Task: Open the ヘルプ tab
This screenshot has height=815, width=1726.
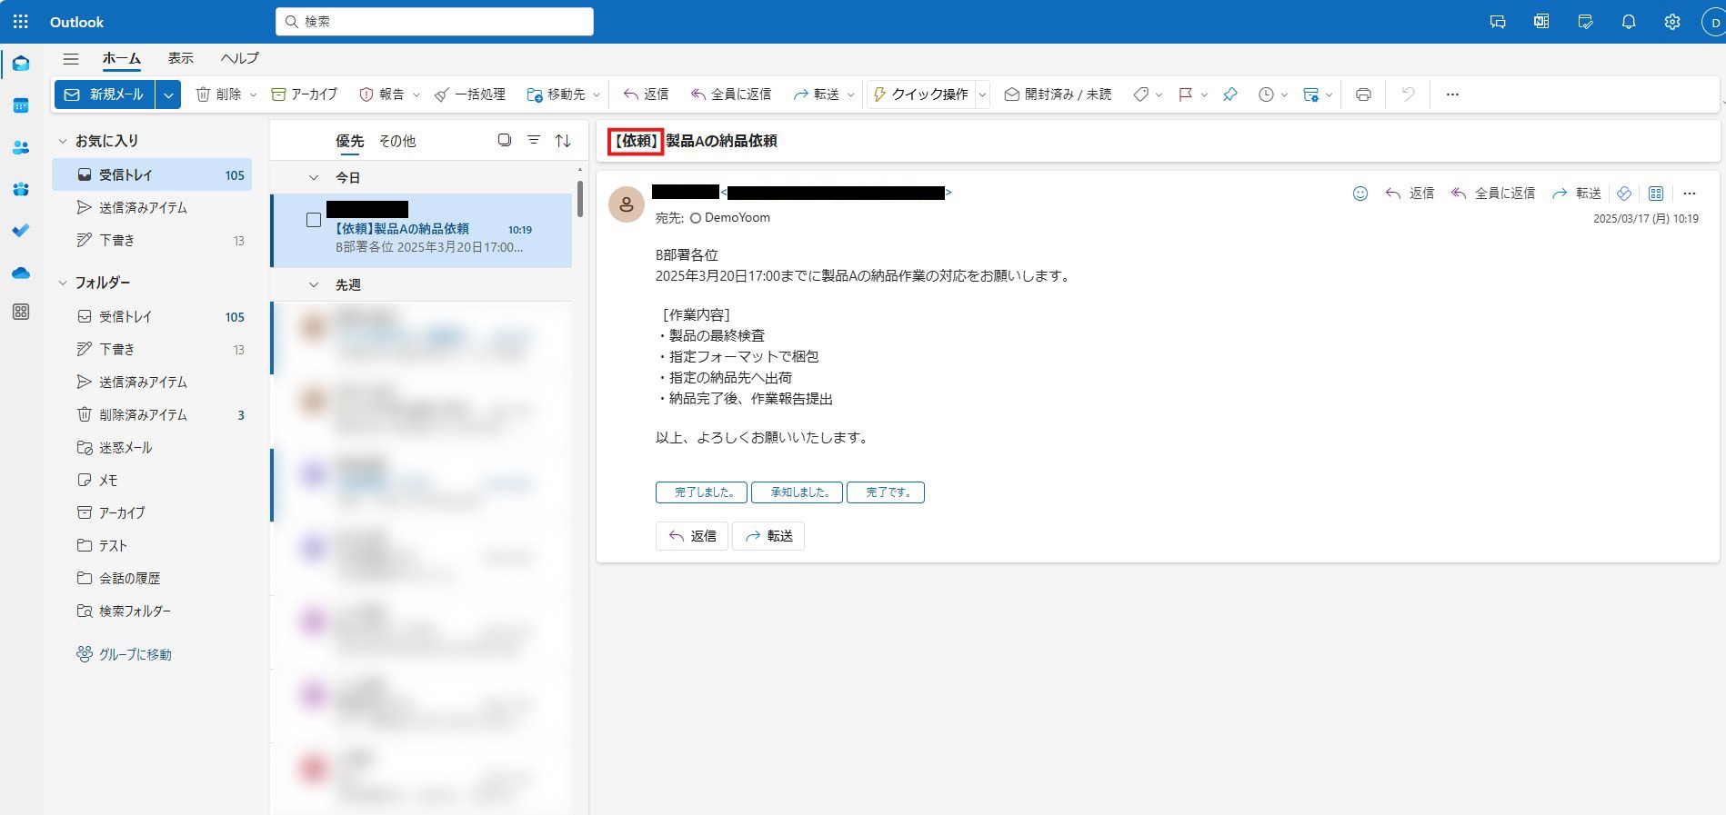Action: pos(239,58)
